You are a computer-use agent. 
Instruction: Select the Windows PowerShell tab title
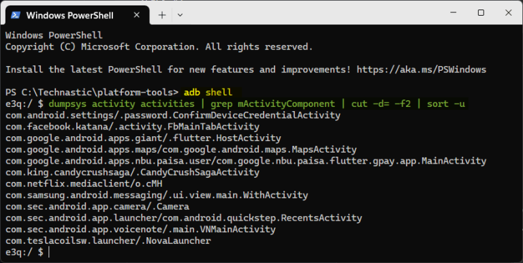[x=69, y=16]
